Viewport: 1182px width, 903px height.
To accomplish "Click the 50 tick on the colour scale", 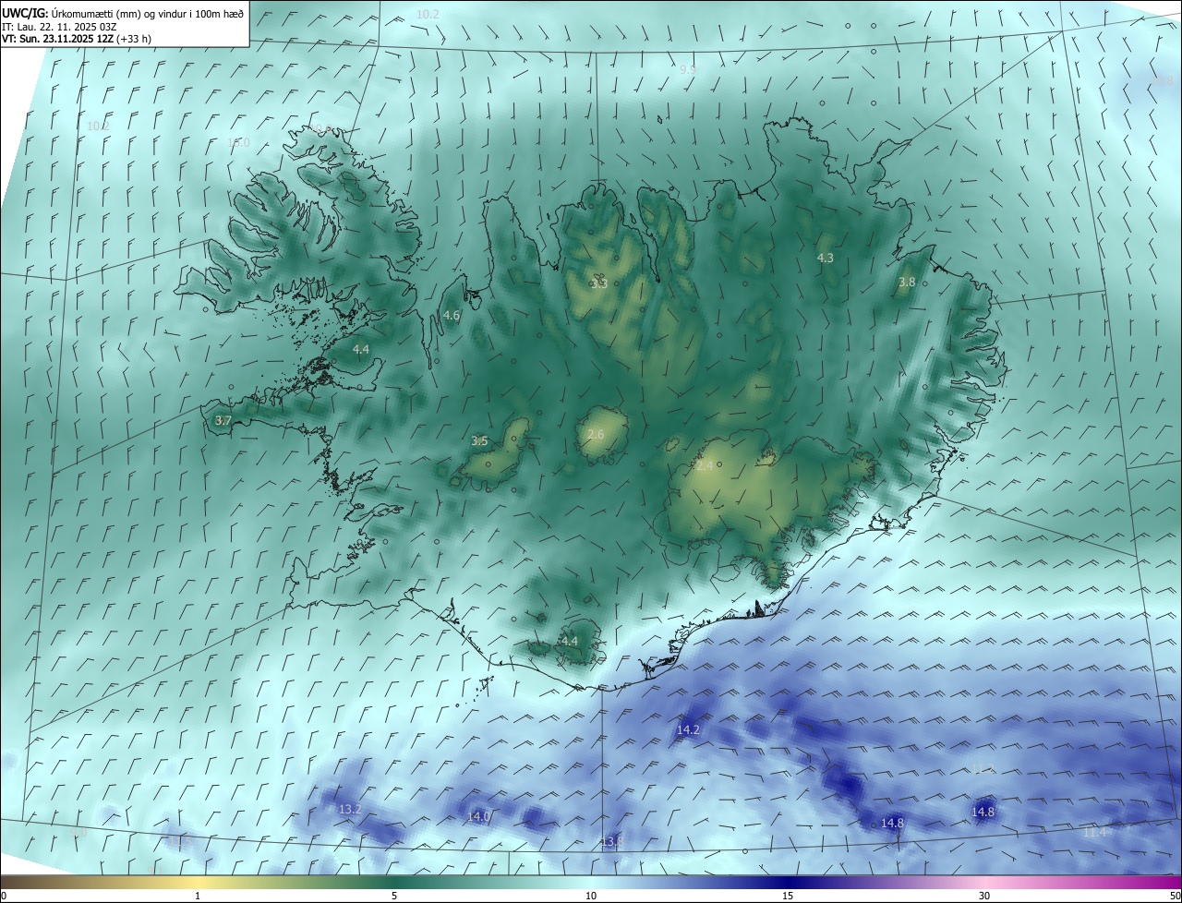I will (1175, 896).
